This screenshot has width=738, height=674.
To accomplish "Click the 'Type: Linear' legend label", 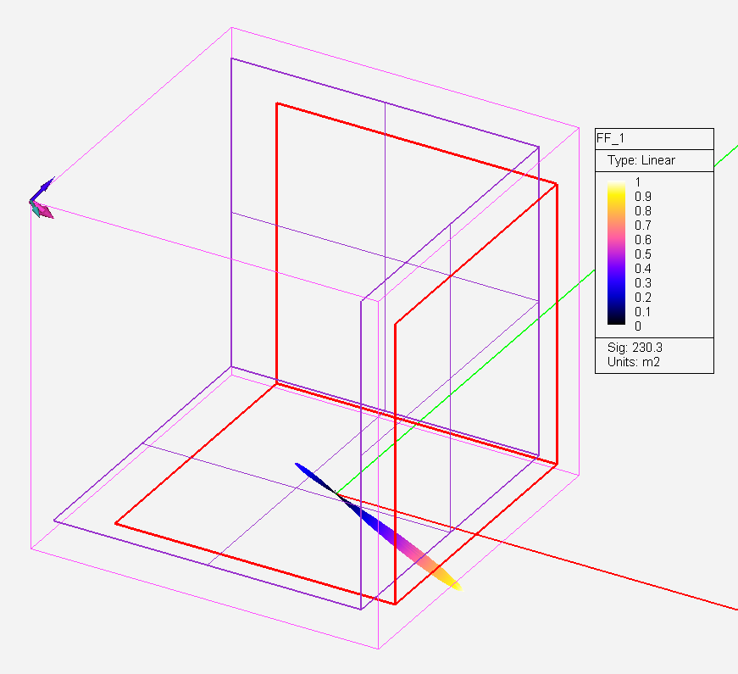I will point(641,160).
